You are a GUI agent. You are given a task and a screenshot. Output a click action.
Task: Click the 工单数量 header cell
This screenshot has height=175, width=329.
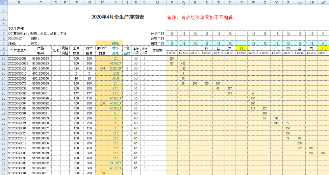point(76,51)
